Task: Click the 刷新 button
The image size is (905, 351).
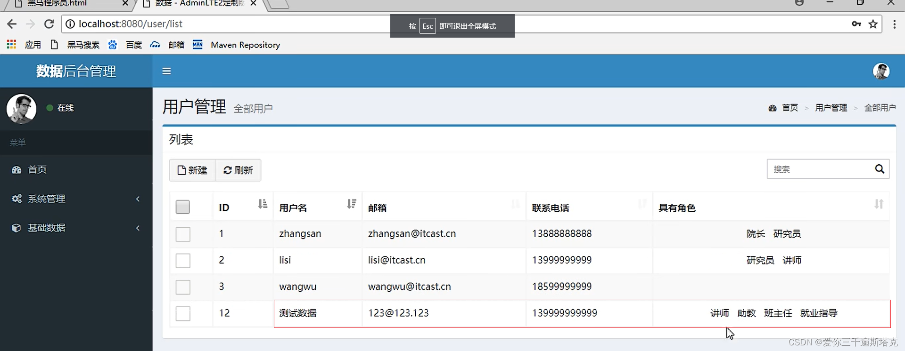Action: tap(238, 170)
